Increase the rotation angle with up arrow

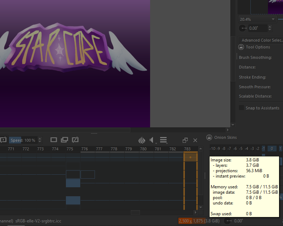(x=270, y=27)
